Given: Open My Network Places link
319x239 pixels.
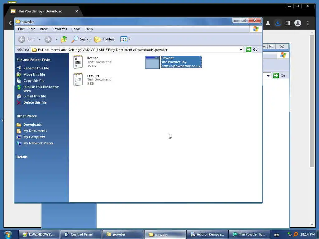Looking at the screenshot, I should pos(38,143).
